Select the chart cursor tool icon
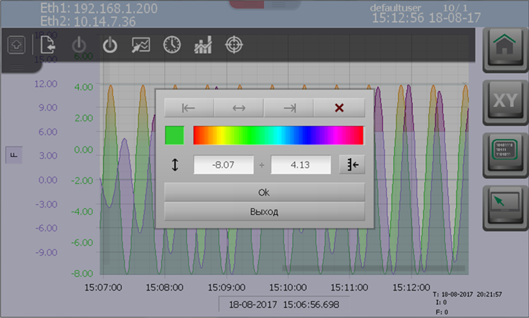 pos(141,45)
